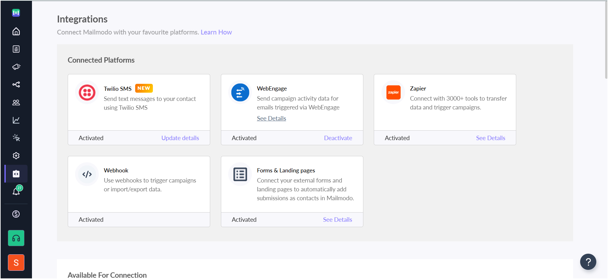Click Activated status on Forms & Landing pages card
Screen dimensions: 608x279
point(244,220)
